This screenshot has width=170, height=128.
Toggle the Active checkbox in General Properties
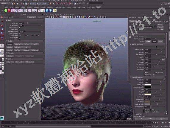click(145, 73)
